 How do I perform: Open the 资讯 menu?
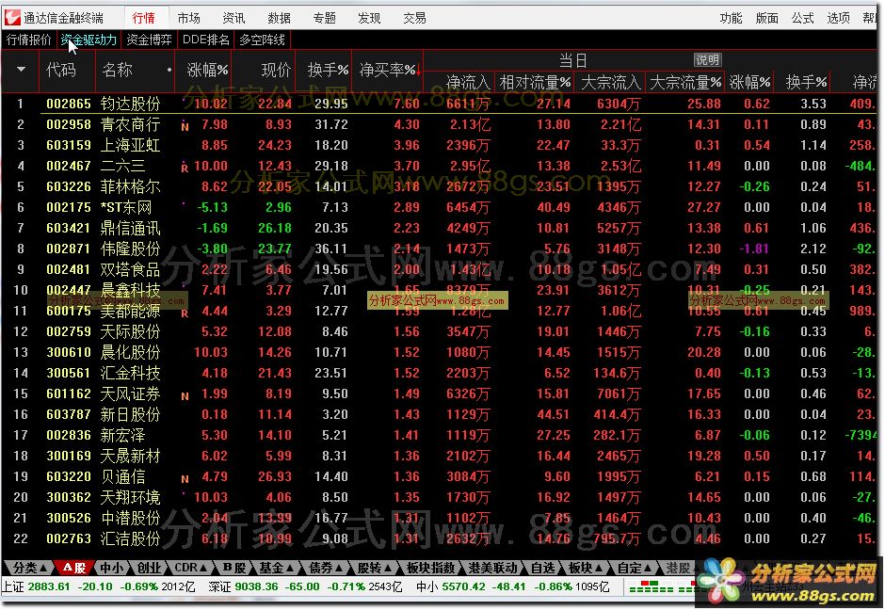point(233,18)
